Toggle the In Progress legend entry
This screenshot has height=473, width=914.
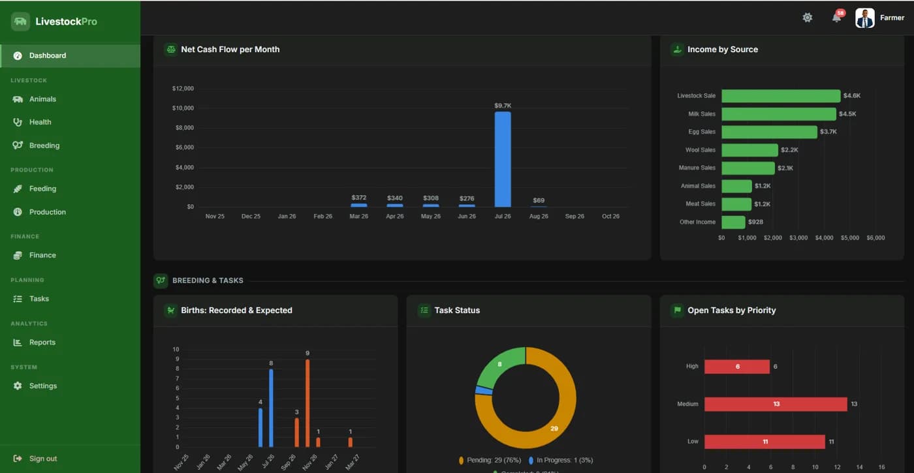[x=560, y=460]
